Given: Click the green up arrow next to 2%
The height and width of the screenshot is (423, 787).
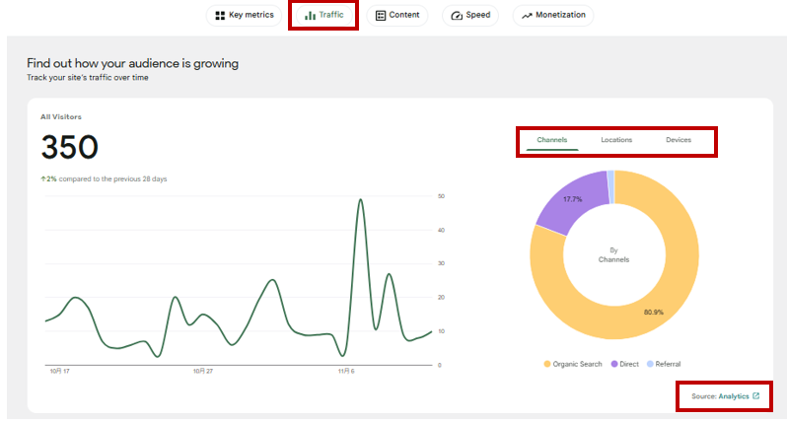Looking at the screenshot, I should (42, 178).
